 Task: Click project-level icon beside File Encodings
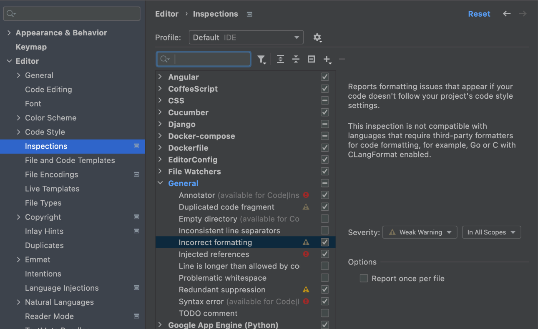(136, 174)
